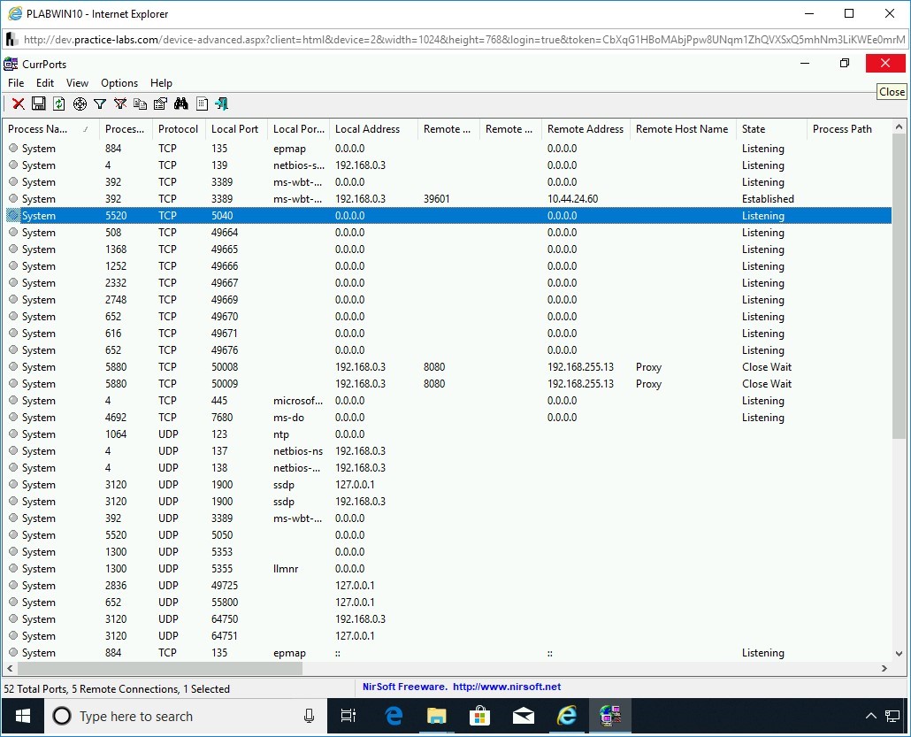Click the vertical scrollbar down arrow
This screenshot has height=737, width=911.
pyautogui.click(x=900, y=653)
